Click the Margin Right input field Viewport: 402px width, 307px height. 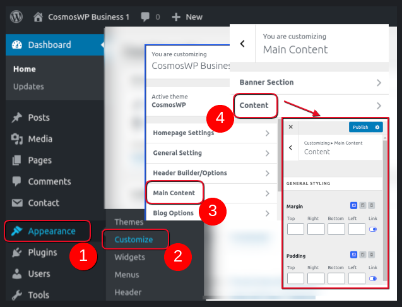point(316,229)
